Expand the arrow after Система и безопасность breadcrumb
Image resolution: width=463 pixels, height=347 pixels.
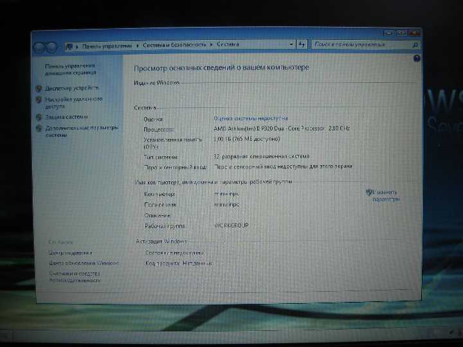click(212, 44)
